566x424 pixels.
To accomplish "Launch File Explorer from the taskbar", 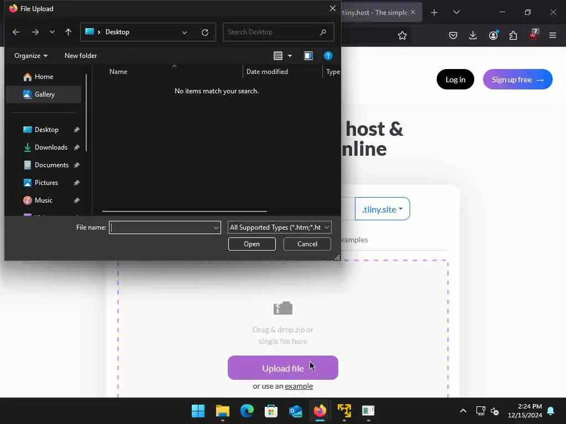I will [x=223, y=411].
